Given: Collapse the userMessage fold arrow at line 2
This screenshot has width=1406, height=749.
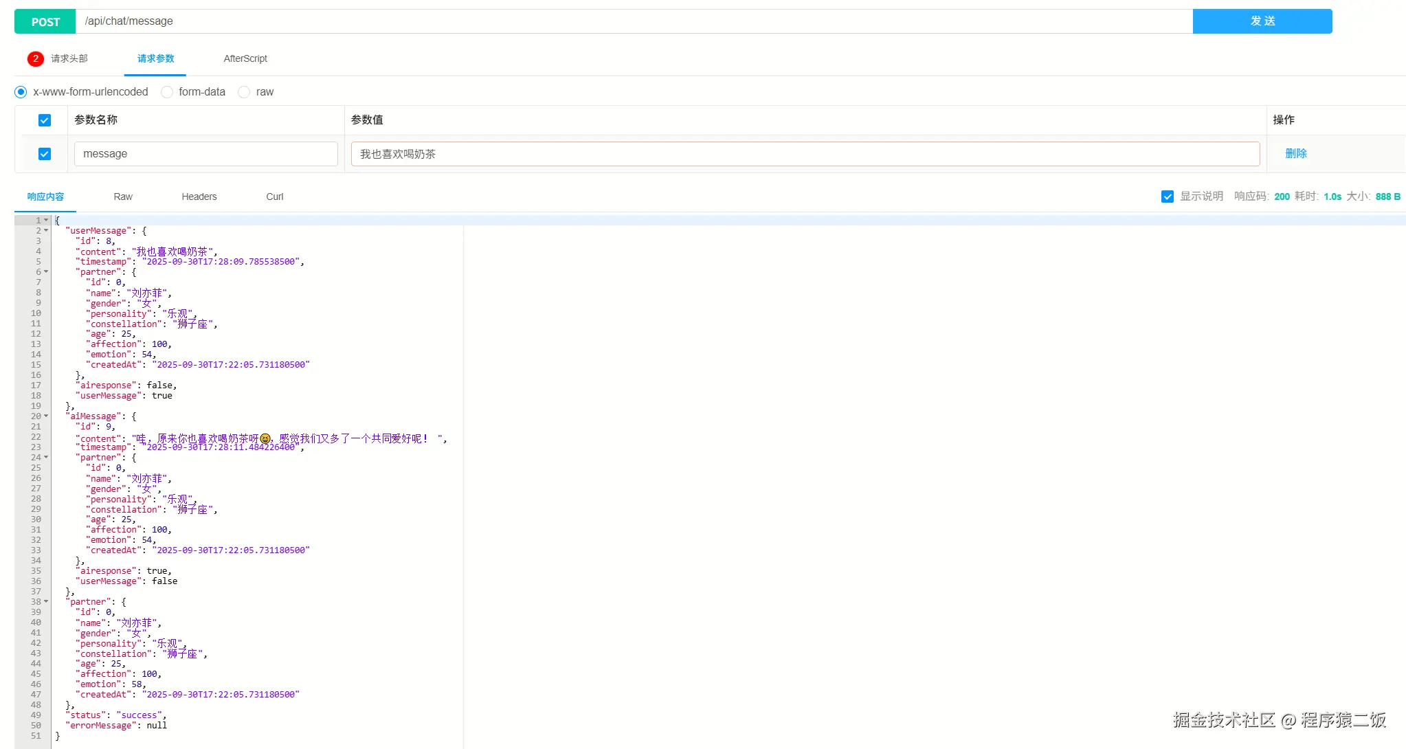Looking at the screenshot, I should click(46, 231).
